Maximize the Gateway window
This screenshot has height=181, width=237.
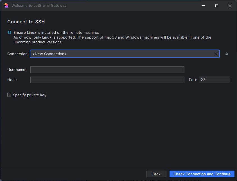pos(216,6)
